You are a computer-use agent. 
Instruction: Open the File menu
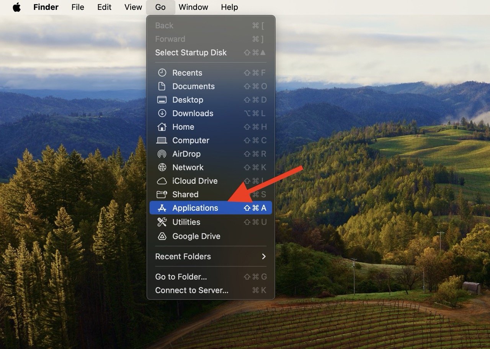[x=78, y=7]
